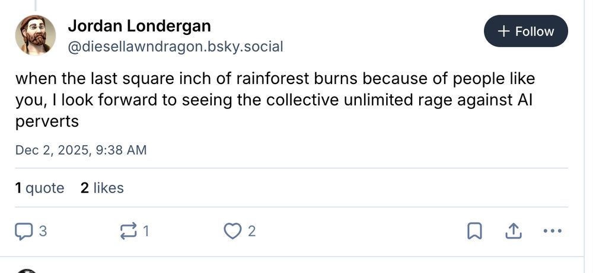This screenshot has width=593, height=273.
Task: View the 2 likes list
Action: point(102,188)
